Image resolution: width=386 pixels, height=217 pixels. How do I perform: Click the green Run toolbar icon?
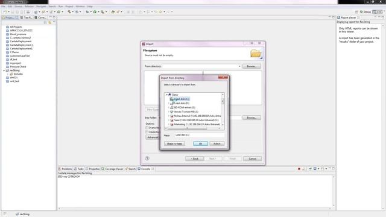pyautogui.click(x=95, y=12)
